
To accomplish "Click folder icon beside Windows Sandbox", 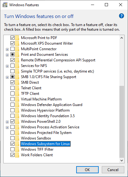I will [17, 138].
